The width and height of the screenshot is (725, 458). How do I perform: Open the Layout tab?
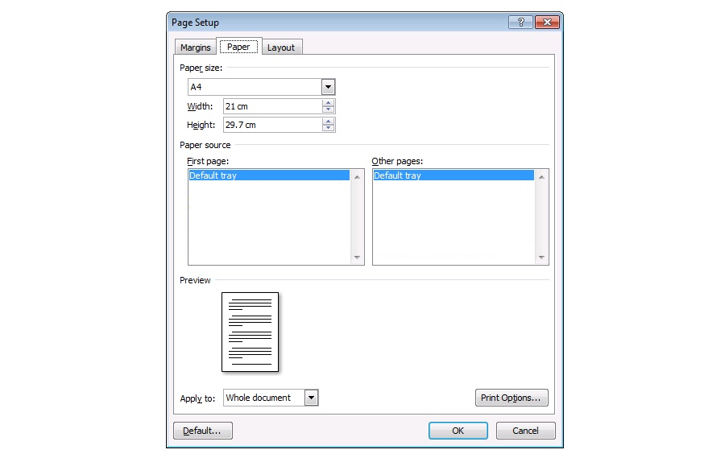(281, 47)
